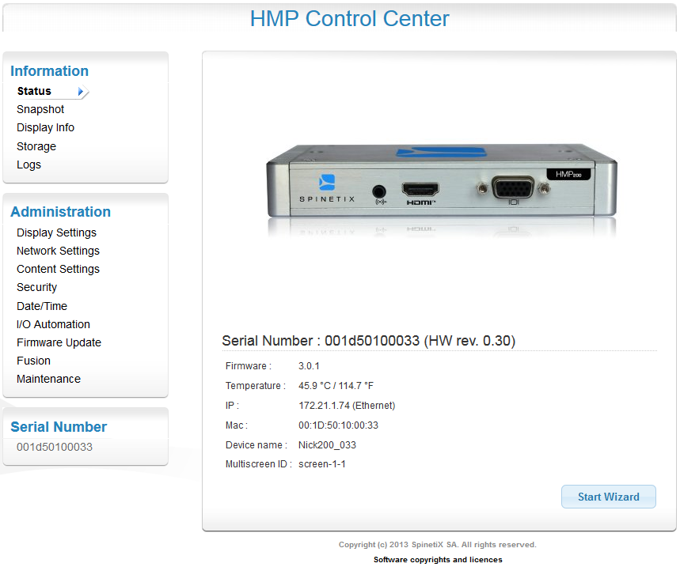Click sidebar serial number 001d50100033

tap(55, 447)
